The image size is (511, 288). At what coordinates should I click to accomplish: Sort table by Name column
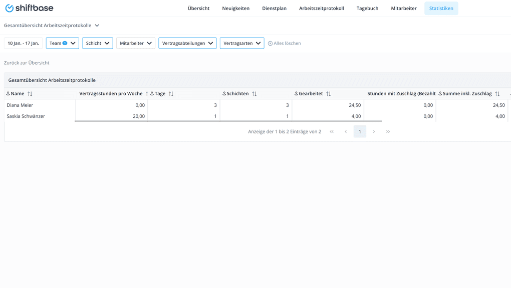pyautogui.click(x=30, y=94)
